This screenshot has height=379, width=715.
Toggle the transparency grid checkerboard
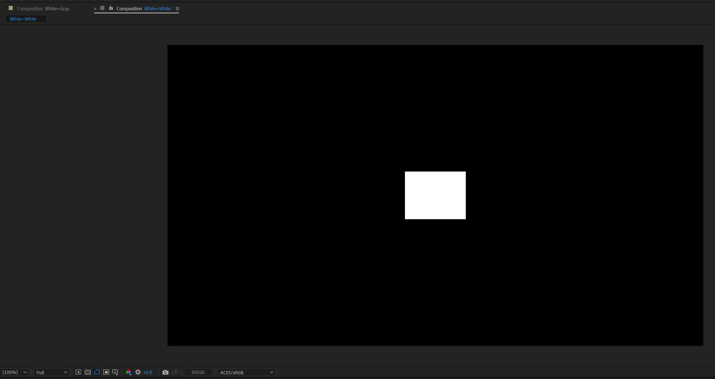[x=88, y=372]
